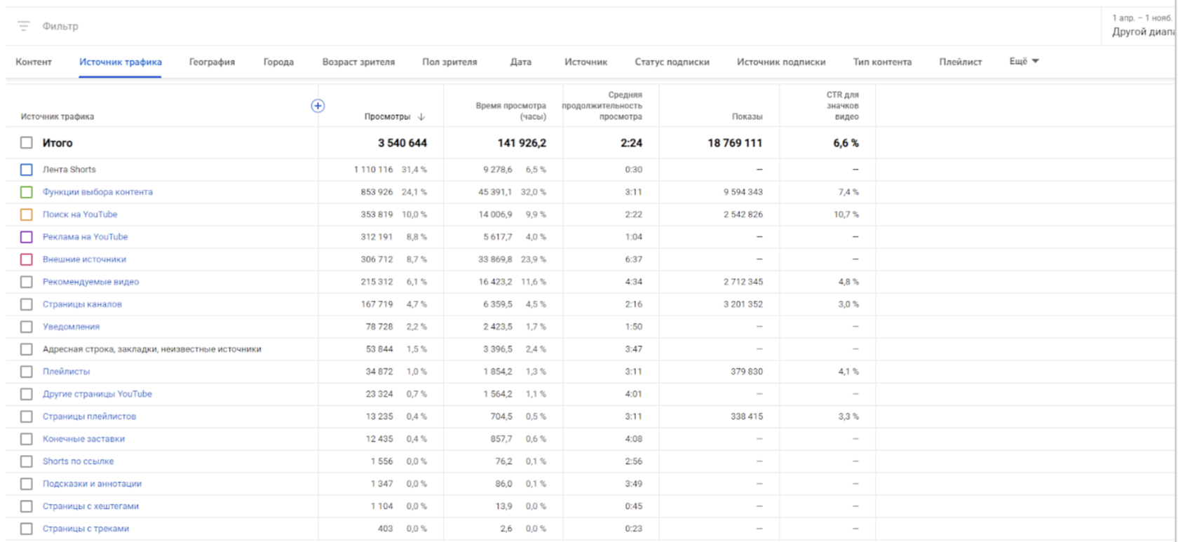Select the Источник подписки tab
The height and width of the screenshot is (542, 1178).
tap(781, 62)
